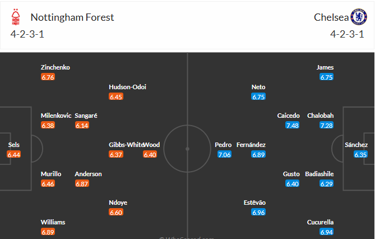Select Chalobah's 7.28 rating badge
The image size is (375, 239).
coord(326,125)
